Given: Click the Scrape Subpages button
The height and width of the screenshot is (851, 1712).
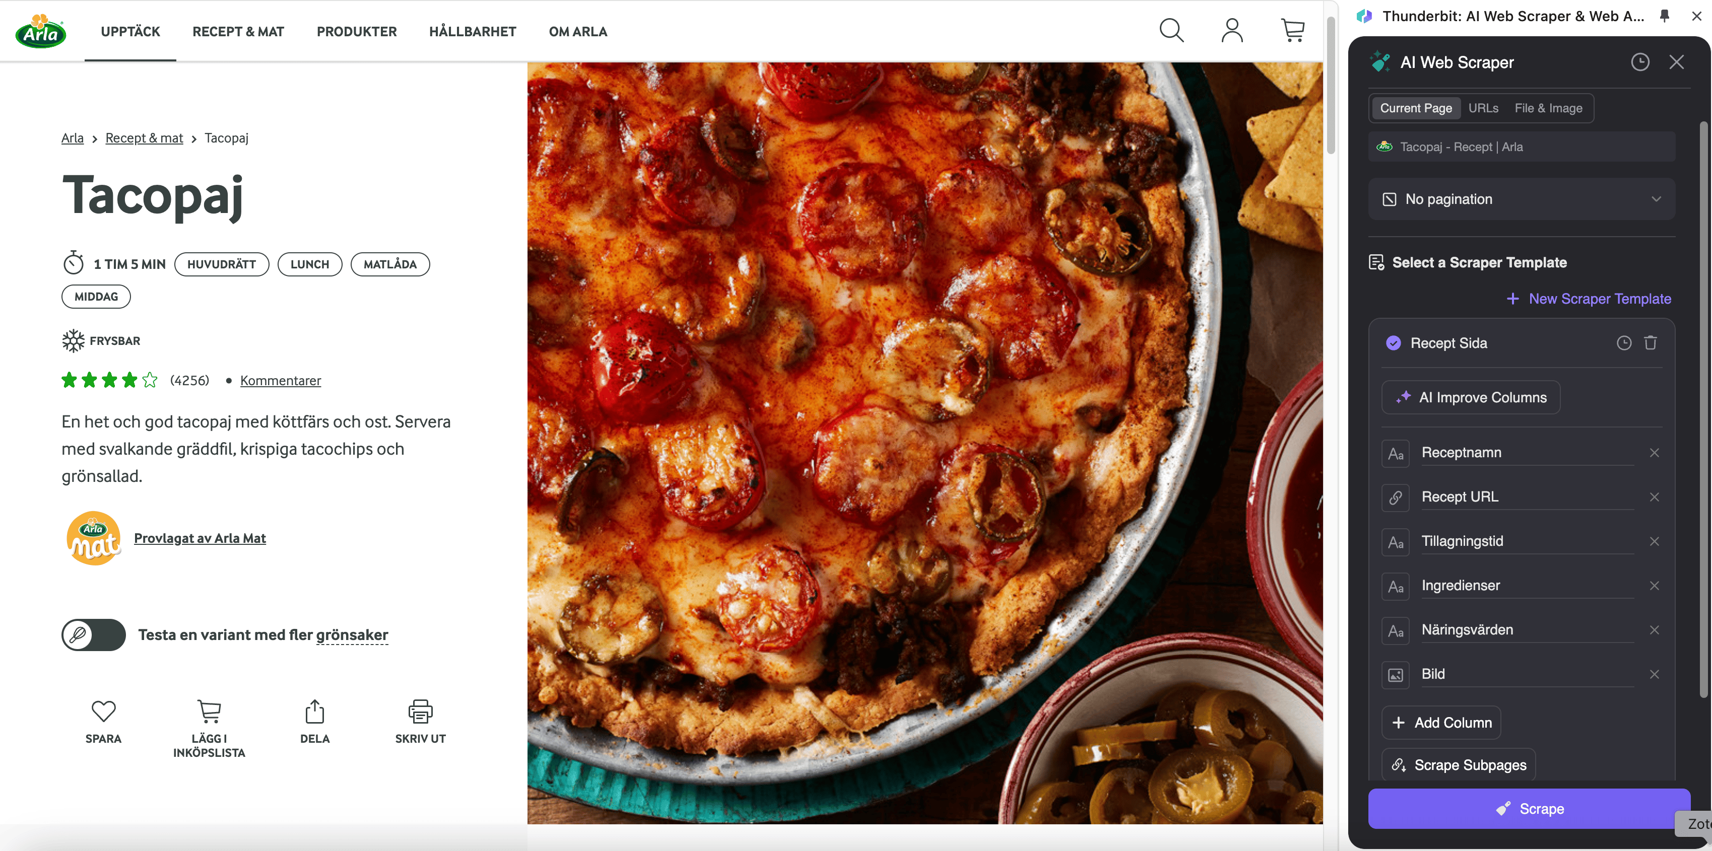Looking at the screenshot, I should point(1459,764).
